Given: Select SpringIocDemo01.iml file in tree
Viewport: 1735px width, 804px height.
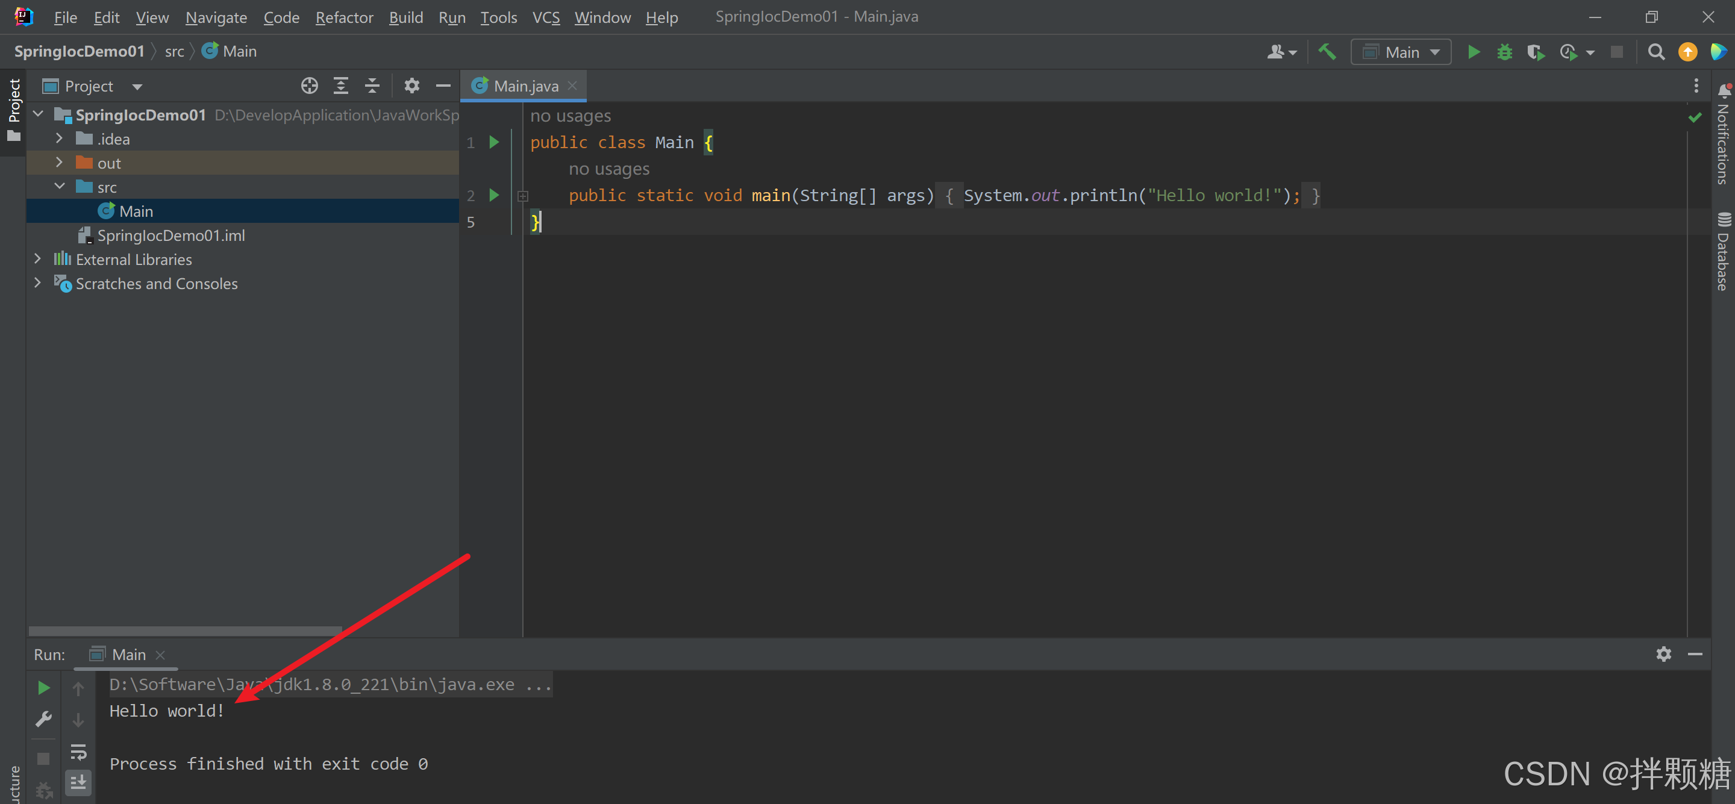Looking at the screenshot, I should (170, 235).
